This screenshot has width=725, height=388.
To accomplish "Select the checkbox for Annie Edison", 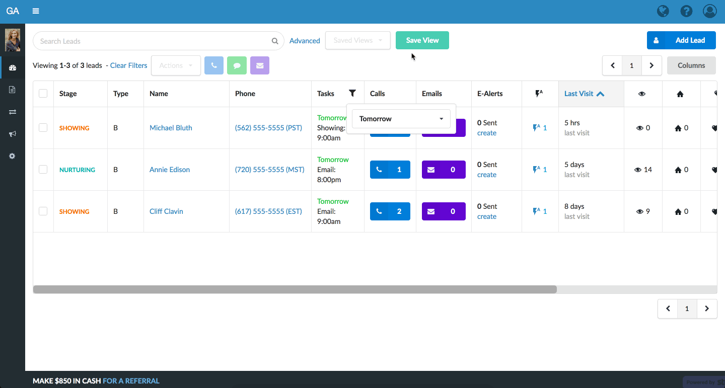I will (43, 170).
